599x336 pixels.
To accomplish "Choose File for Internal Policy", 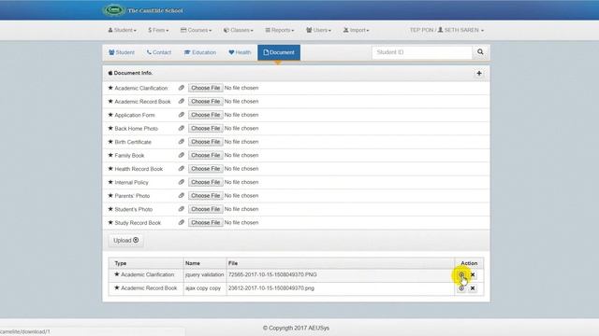I will (206, 182).
